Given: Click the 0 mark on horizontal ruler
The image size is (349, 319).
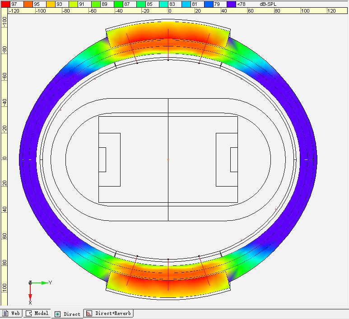Looking at the screenshot, I should (170, 11).
